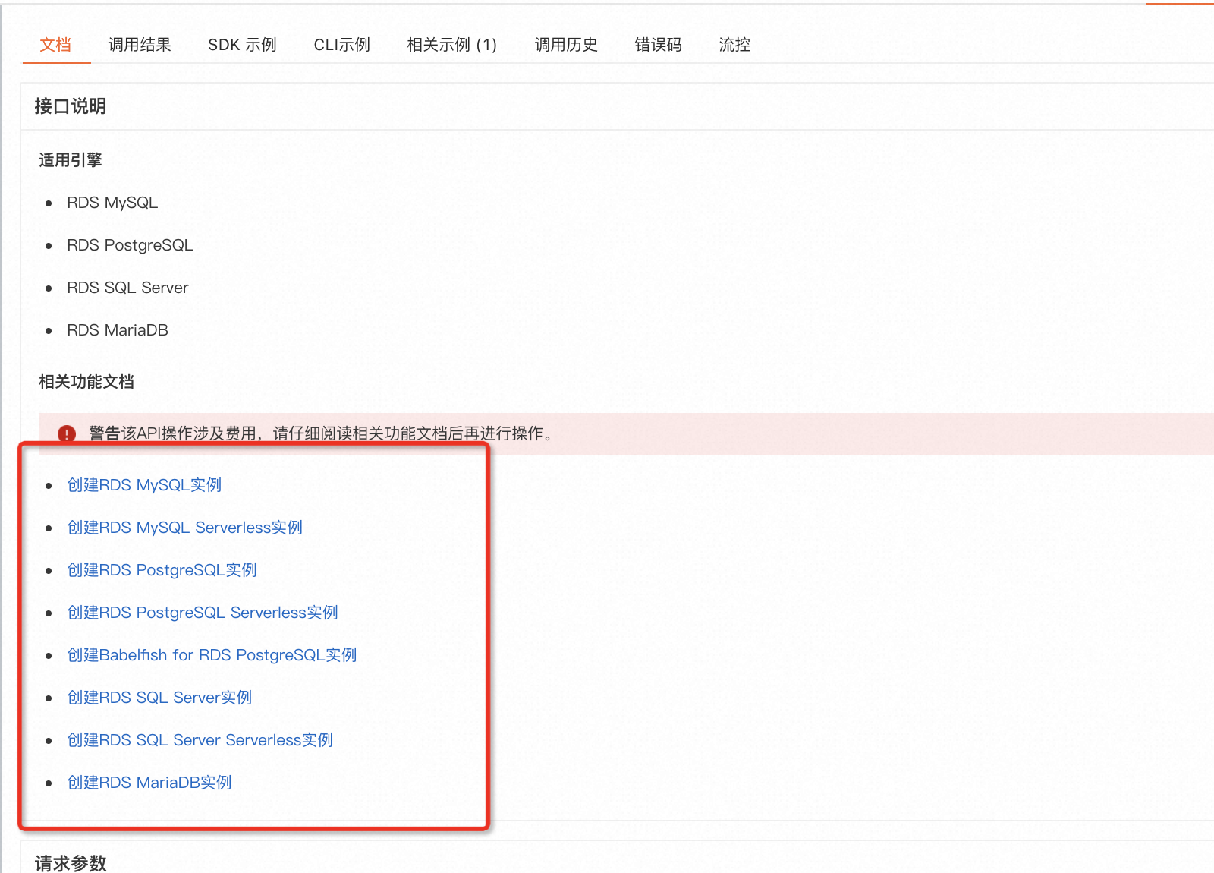Select the SDK 示例 tab
This screenshot has height=873, width=1214.
[x=242, y=45]
